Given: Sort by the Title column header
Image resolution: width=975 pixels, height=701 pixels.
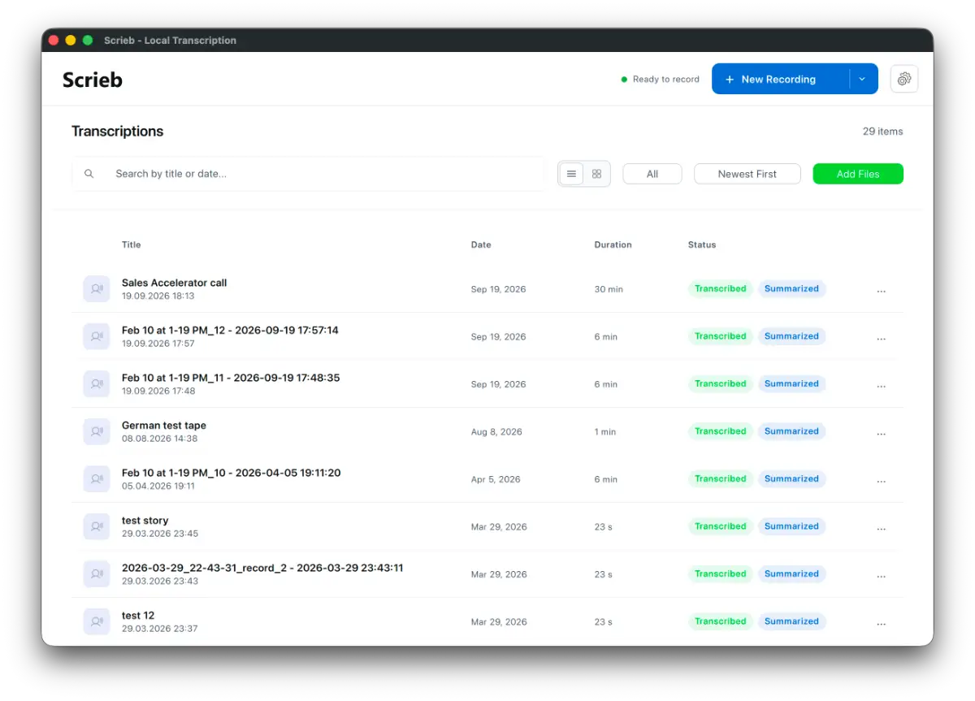Looking at the screenshot, I should tap(132, 244).
